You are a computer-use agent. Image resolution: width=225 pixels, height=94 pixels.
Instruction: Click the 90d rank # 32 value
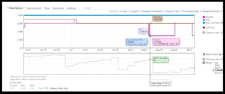[x=24, y=88]
